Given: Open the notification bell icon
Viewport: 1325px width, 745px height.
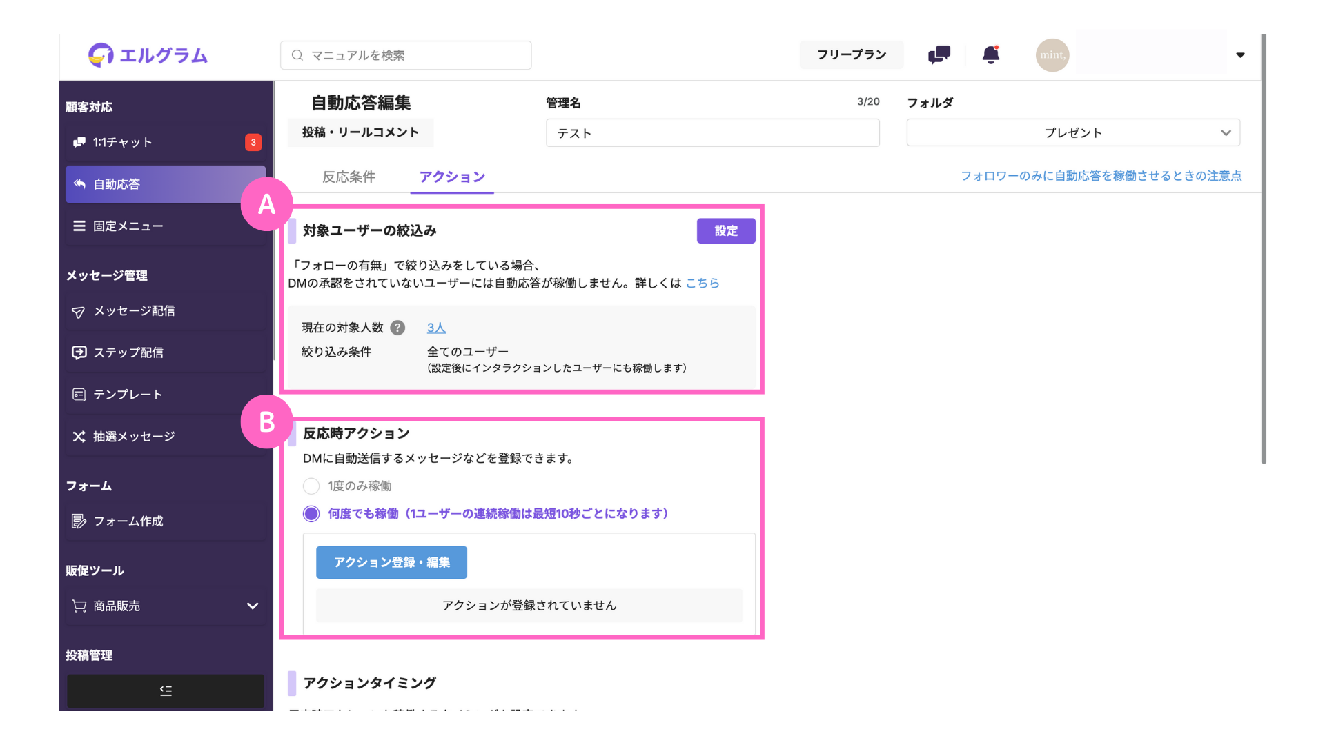Looking at the screenshot, I should 991,54.
